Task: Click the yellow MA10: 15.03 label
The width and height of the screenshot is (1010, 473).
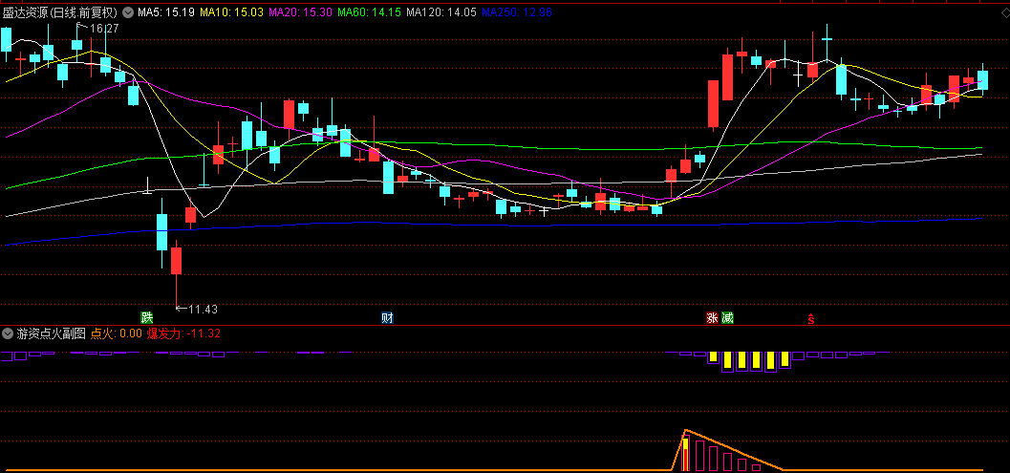Action: (x=232, y=12)
